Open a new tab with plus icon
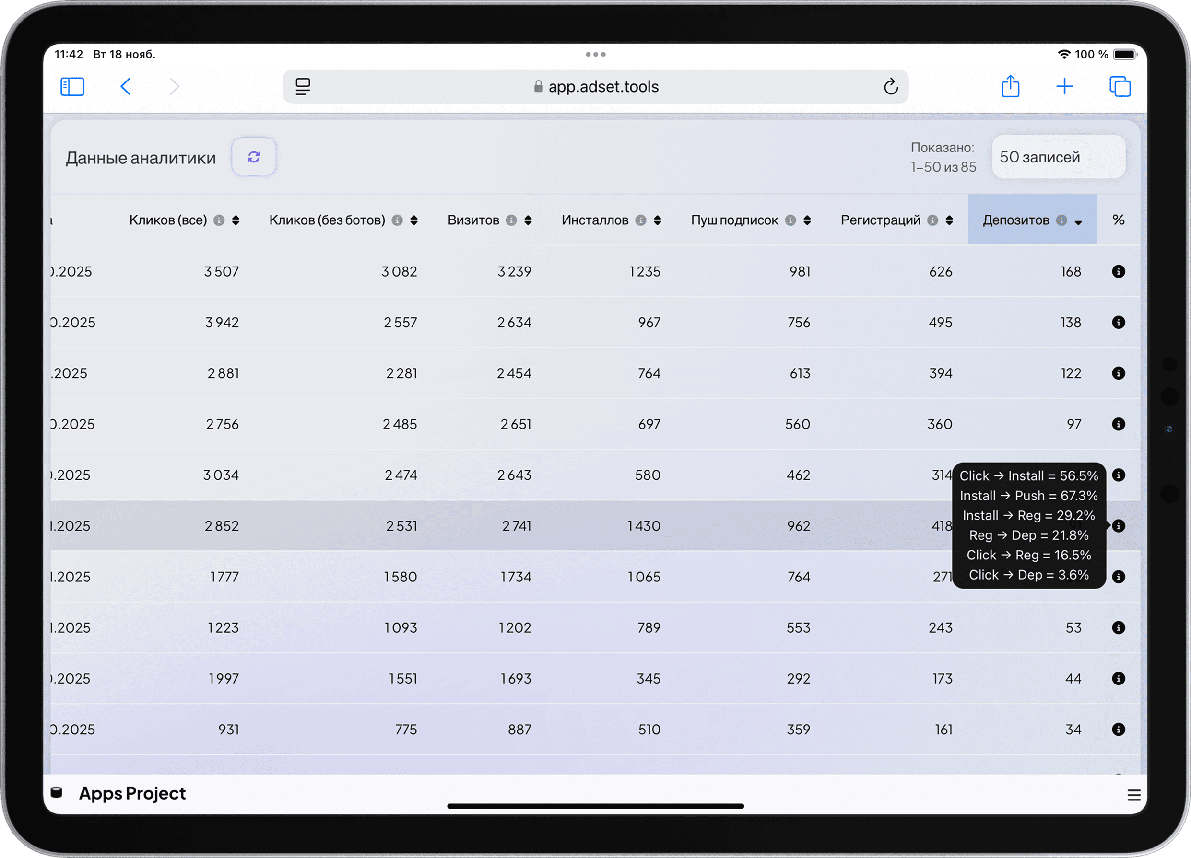The width and height of the screenshot is (1191, 858). pos(1064,87)
